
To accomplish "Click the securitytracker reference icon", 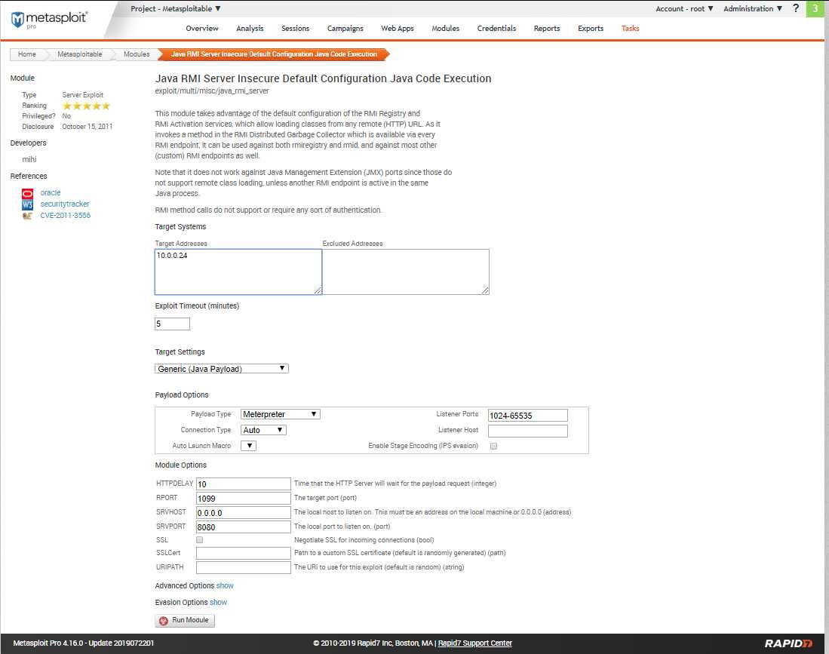I will click(27, 204).
